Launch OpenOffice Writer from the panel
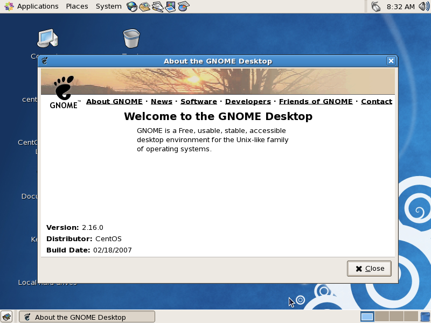 point(157,6)
